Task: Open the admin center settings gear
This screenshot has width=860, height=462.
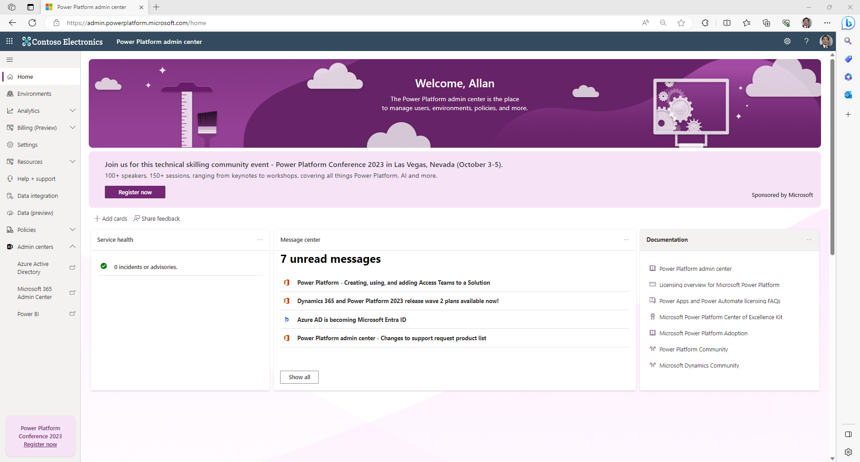Action: (787, 41)
